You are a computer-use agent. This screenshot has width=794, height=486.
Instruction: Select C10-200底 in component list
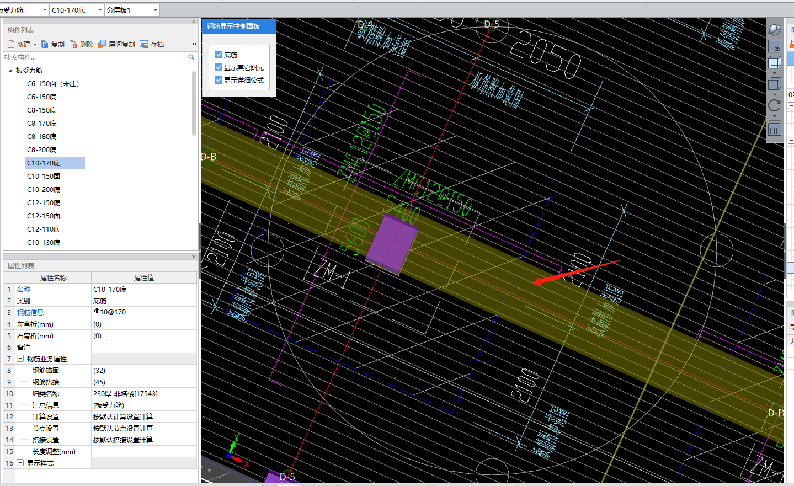tap(44, 190)
